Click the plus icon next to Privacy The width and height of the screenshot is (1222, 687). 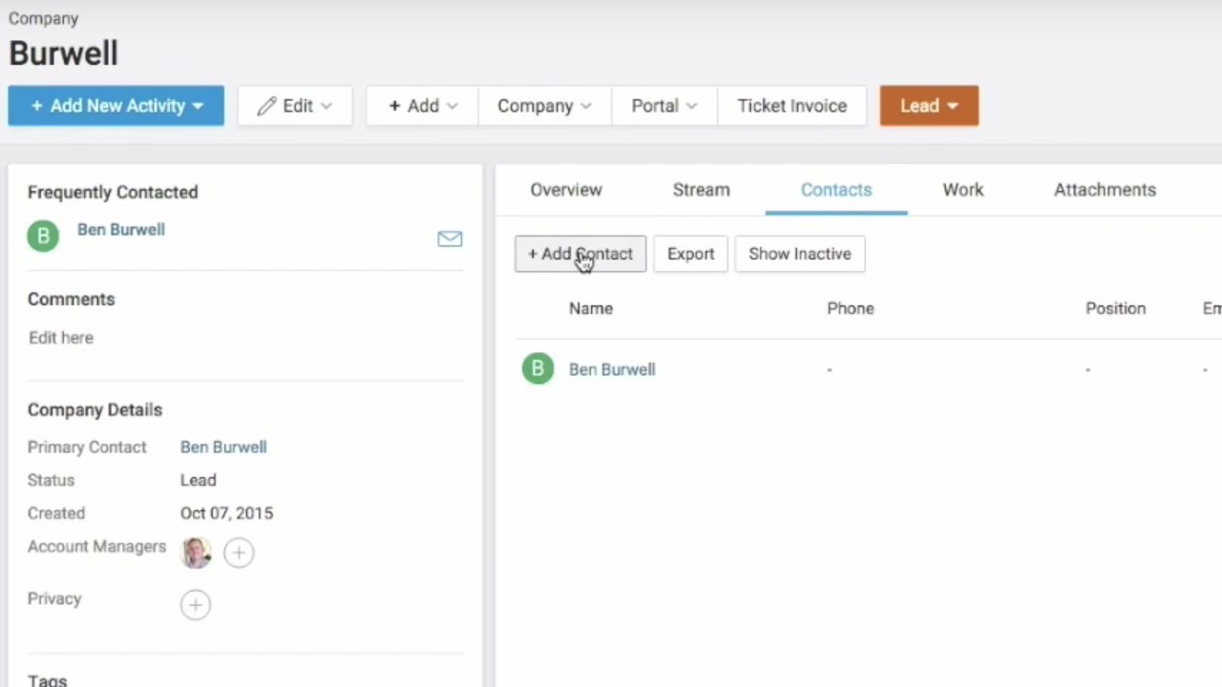(x=196, y=604)
